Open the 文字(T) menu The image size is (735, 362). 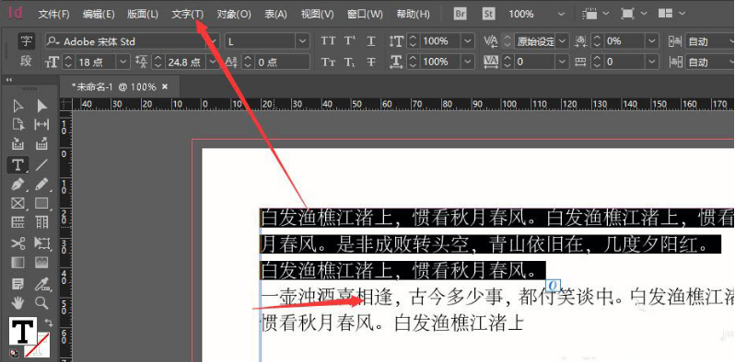coord(188,14)
